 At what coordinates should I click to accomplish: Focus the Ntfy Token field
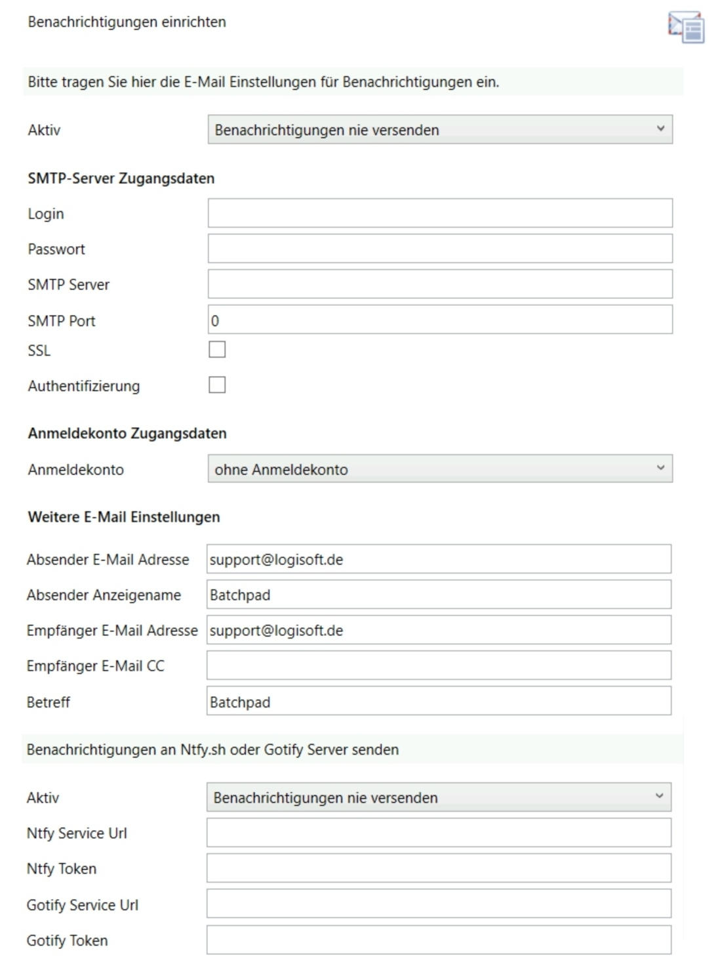coord(438,868)
